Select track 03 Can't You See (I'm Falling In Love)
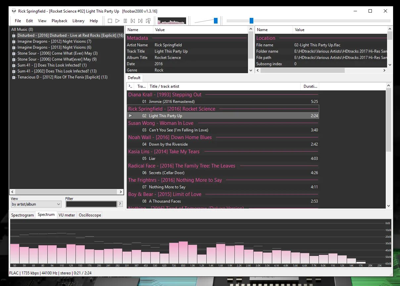 (223, 130)
